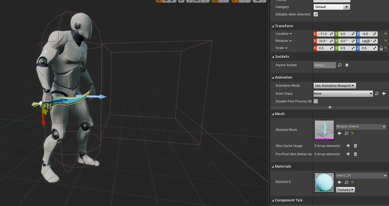The image size is (389, 206).
Task: Reset Rotation to default with yellow arrow
Action: tap(385, 41)
